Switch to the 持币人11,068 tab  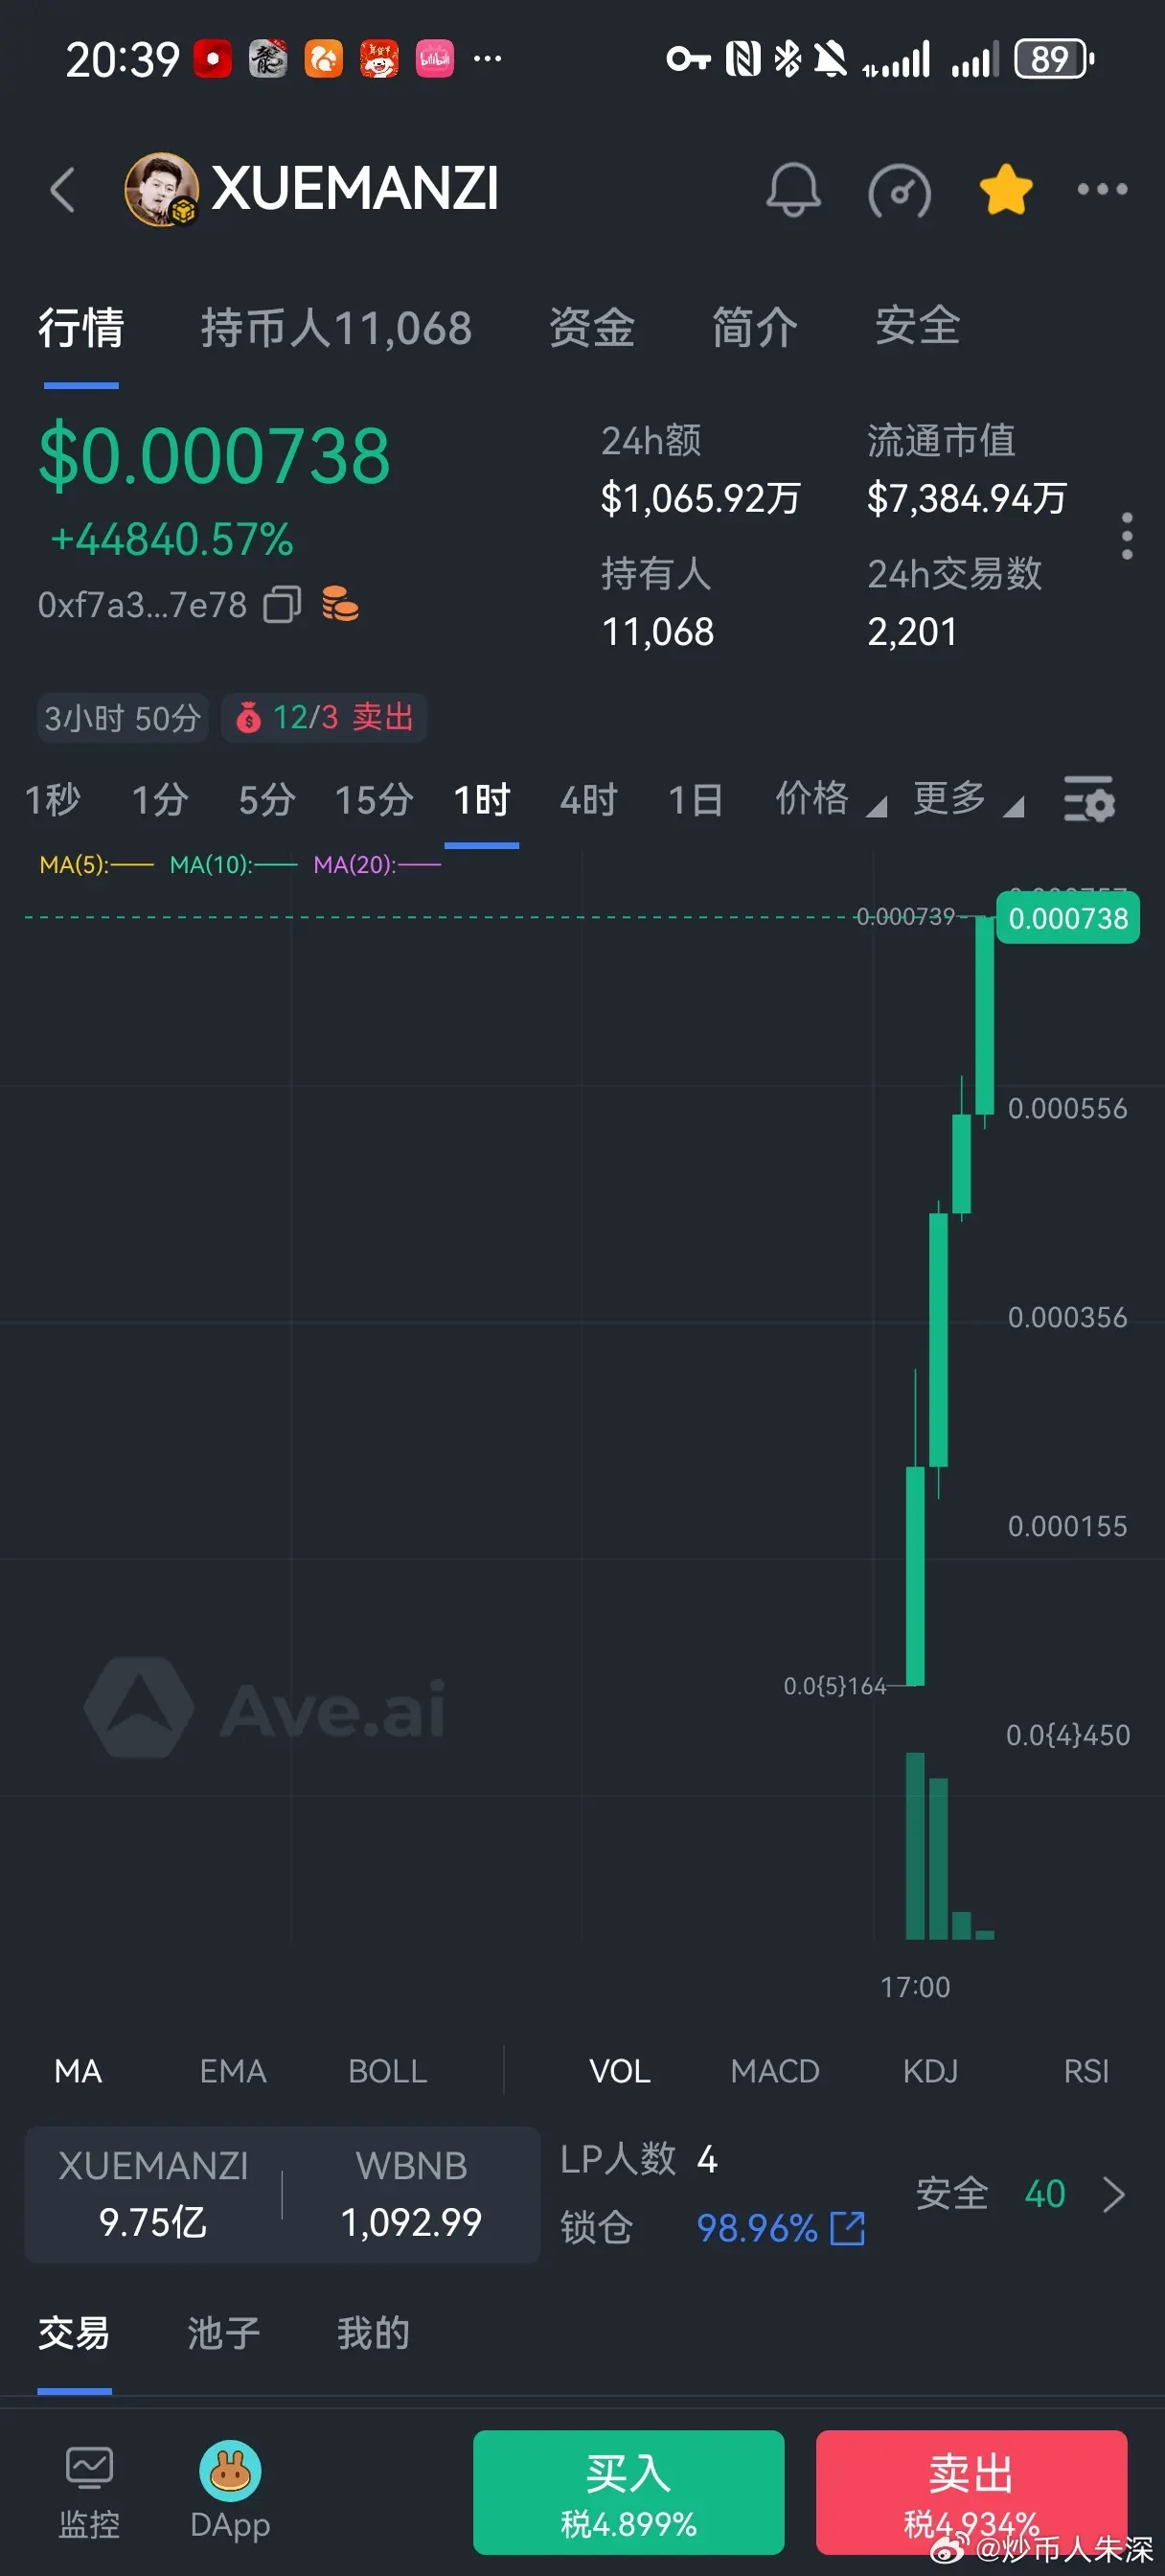(336, 328)
